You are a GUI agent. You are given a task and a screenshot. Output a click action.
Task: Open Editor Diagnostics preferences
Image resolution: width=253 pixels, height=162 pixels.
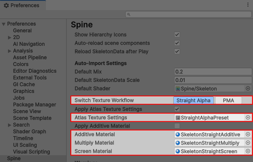[x=35, y=71]
